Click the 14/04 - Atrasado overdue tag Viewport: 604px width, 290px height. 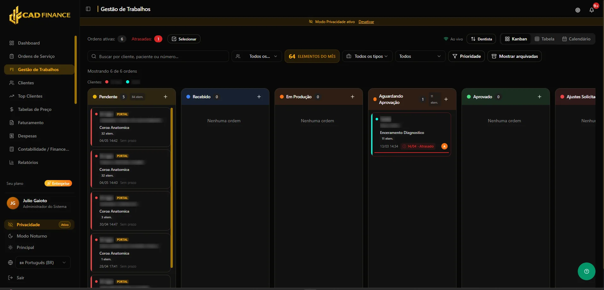tap(418, 146)
